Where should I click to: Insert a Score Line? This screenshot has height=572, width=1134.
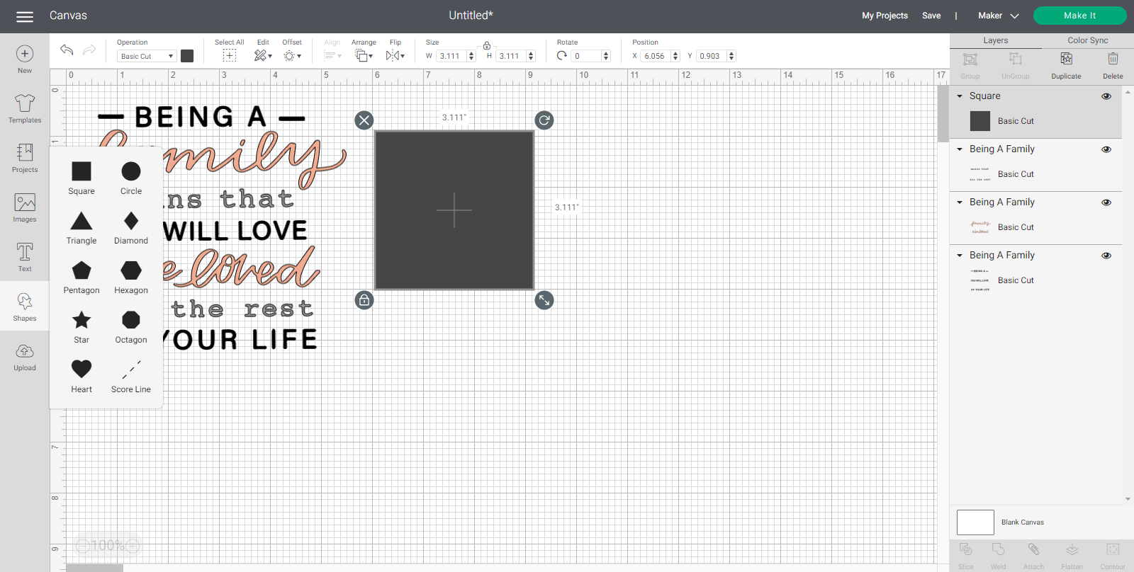(131, 377)
